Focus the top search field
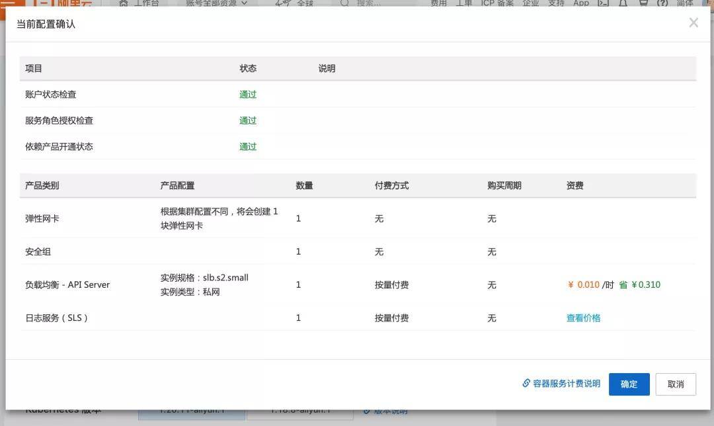714x426 pixels. point(378,3)
